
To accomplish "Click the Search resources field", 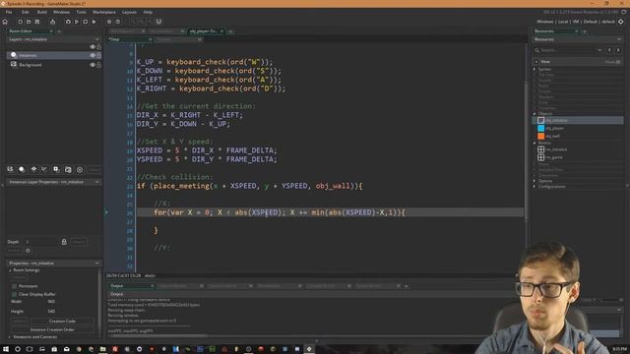I will pos(568,50).
